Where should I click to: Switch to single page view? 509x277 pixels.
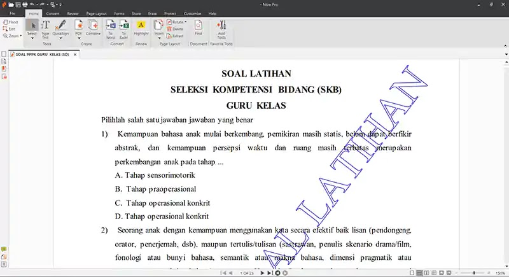pyautogui.click(x=412, y=273)
